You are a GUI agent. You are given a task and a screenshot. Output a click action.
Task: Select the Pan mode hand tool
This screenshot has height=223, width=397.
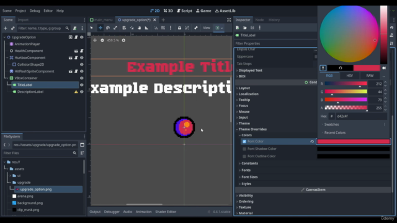(139, 28)
